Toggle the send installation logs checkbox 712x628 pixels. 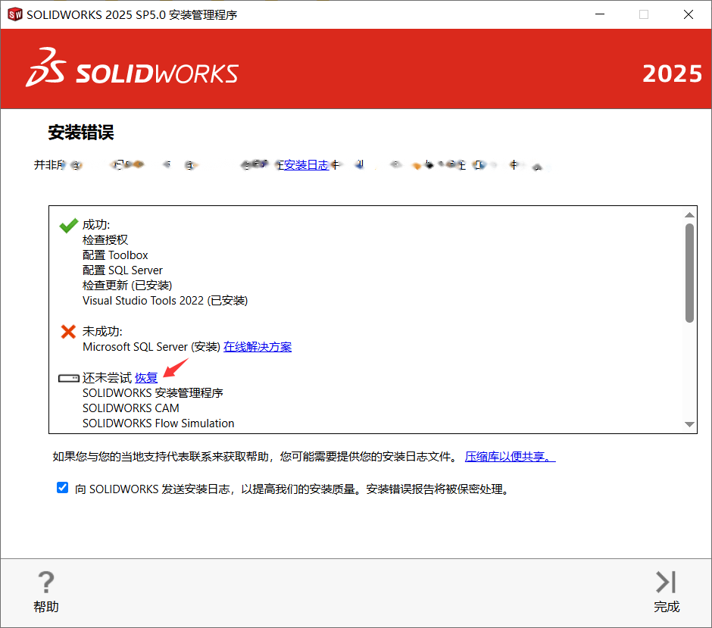click(63, 488)
